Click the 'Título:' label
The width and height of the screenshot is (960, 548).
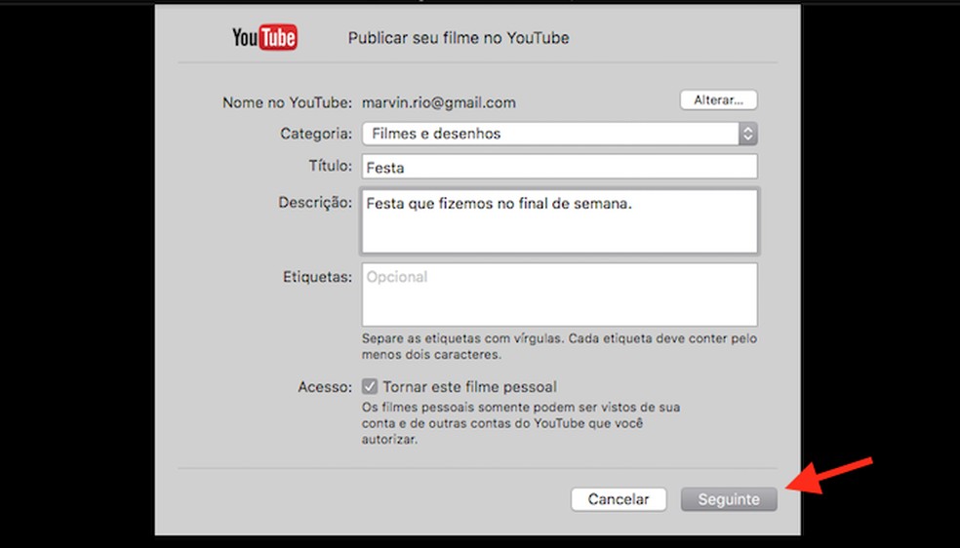click(330, 166)
